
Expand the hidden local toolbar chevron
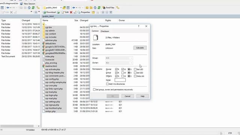31,12
